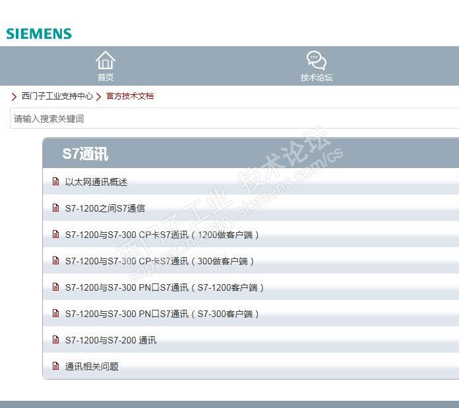This screenshot has width=459, height=408.
Task: Open document S7-1200与S7-200 通讯
Action: click(x=111, y=340)
